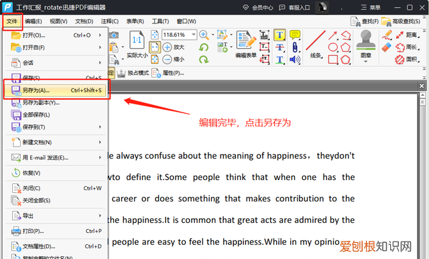Select the cloud shape tool
Image resolution: width=429 pixels, height=259 pixels.
[x=346, y=60]
